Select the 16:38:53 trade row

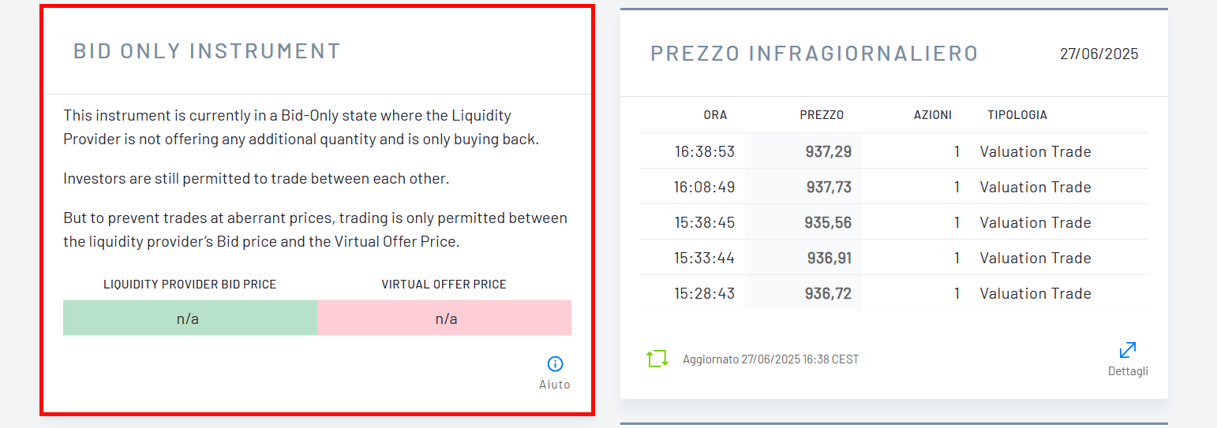[894, 151]
